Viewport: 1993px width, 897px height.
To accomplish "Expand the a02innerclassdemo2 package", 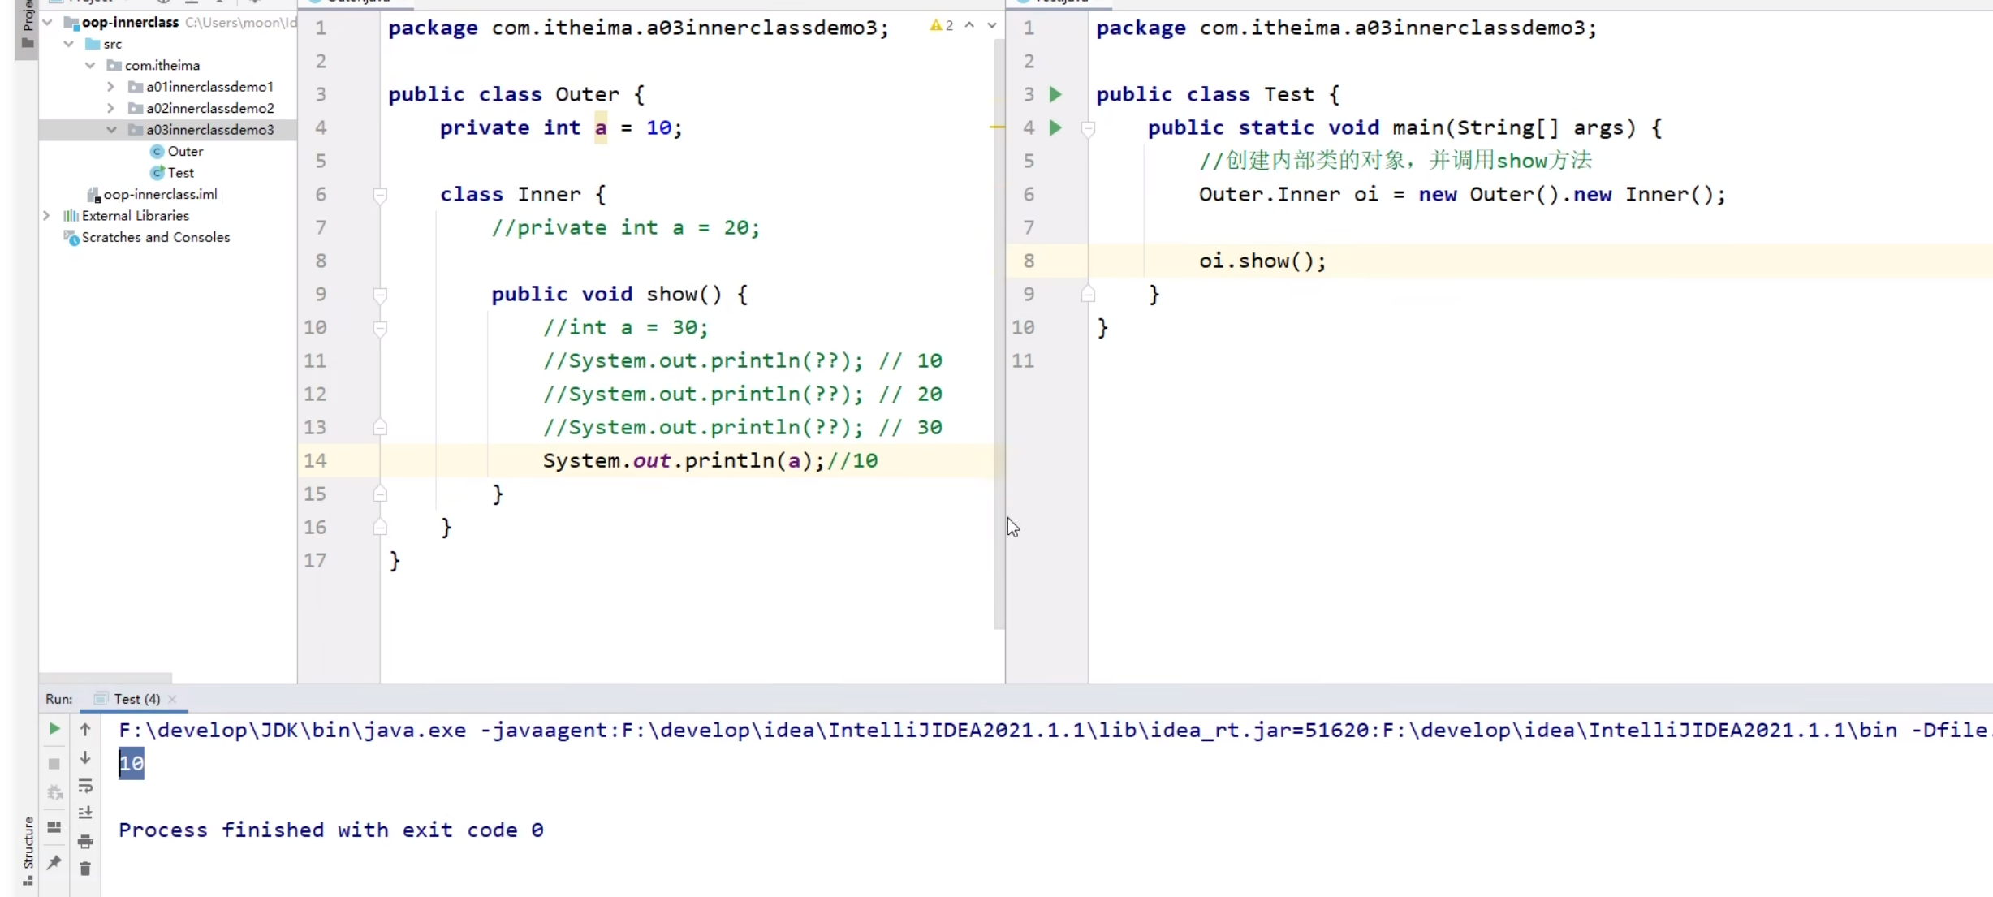I will [112, 107].
